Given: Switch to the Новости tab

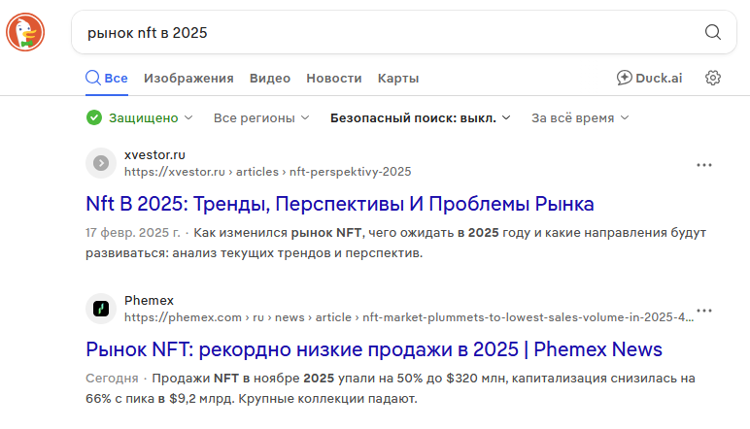Looking at the screenshot, I should pyautogui.click(x=333, y=79).
